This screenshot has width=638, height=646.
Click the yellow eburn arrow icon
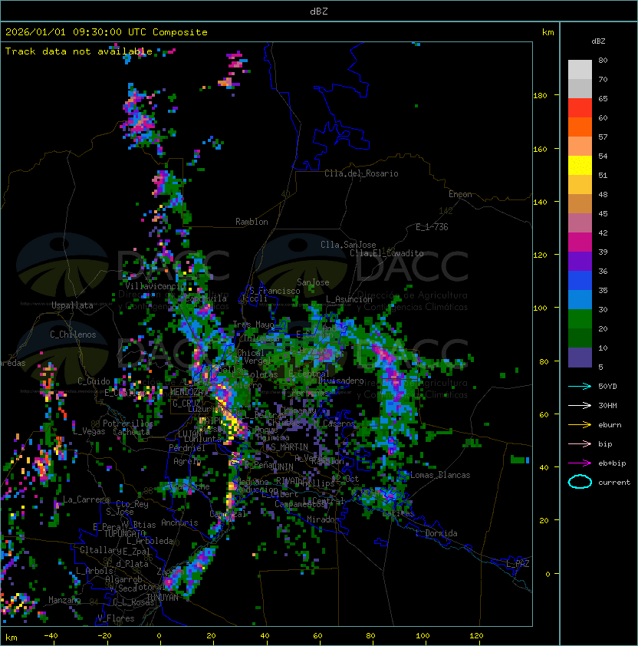tap(580, 425)
